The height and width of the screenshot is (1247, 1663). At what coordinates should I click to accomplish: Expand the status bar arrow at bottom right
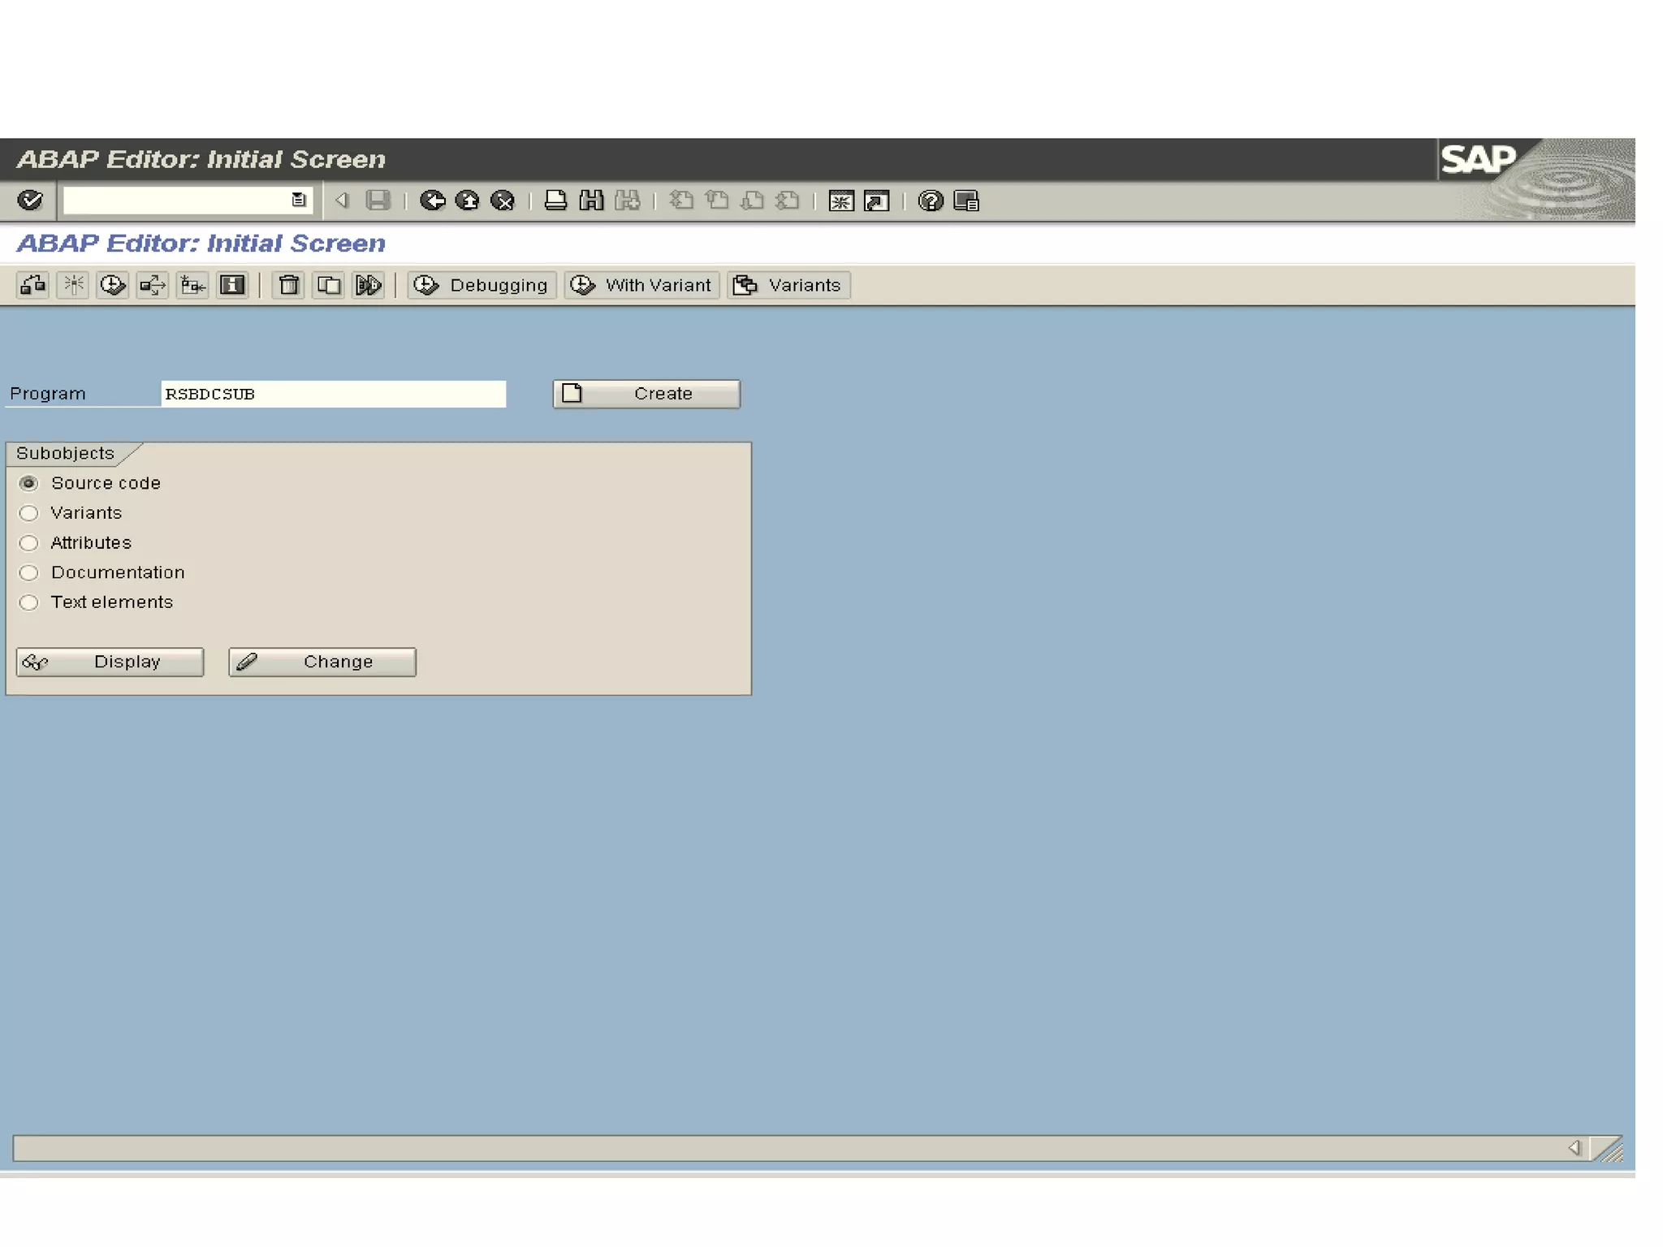coord(1574,1147)
